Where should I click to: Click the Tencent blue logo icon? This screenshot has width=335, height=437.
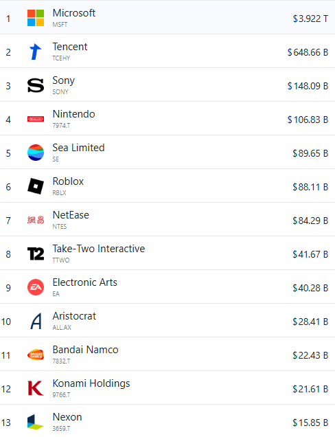tap(36, 52)
